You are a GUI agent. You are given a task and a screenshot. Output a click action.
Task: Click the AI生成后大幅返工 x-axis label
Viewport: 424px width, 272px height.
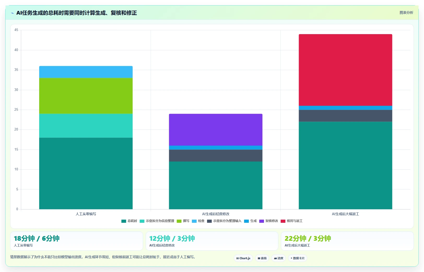345,214
